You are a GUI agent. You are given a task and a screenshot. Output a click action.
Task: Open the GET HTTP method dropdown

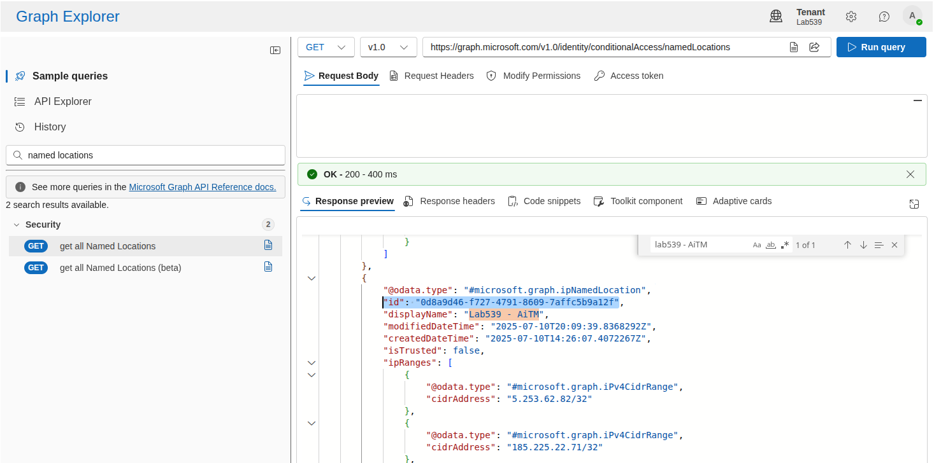(326, 47)
